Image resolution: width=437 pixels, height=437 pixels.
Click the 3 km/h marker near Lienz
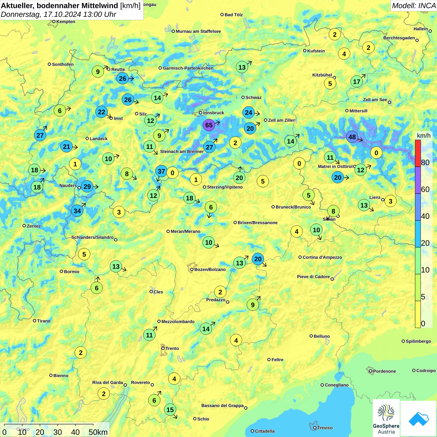(x=390, y=201)
